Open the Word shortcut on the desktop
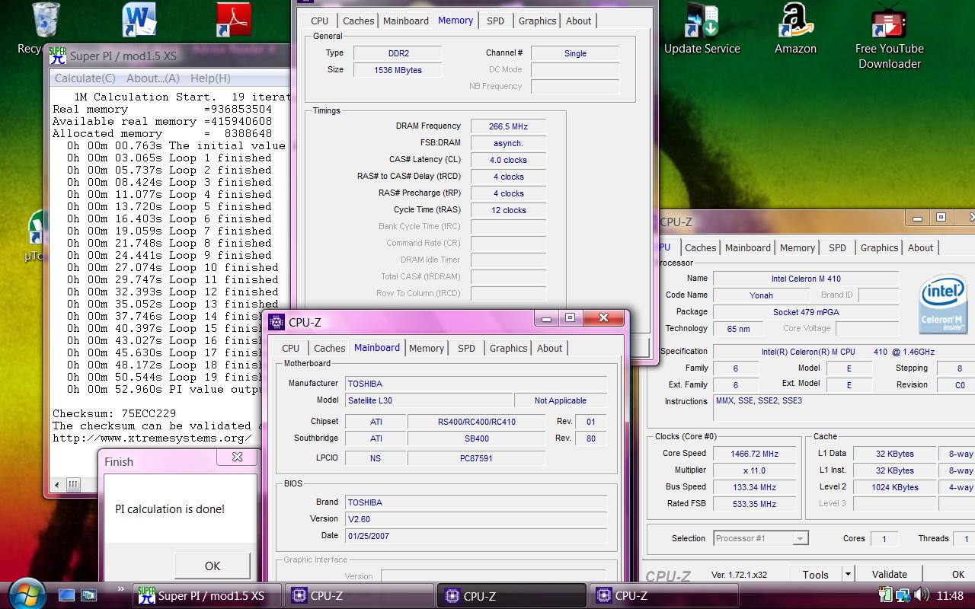This screenshot has height=609, width=975. point(139,20)
